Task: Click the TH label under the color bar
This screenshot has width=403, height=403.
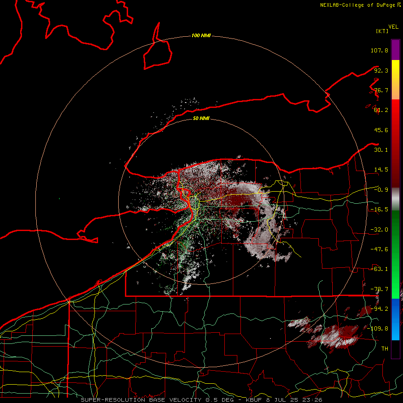Action: [x=385, y=349]
